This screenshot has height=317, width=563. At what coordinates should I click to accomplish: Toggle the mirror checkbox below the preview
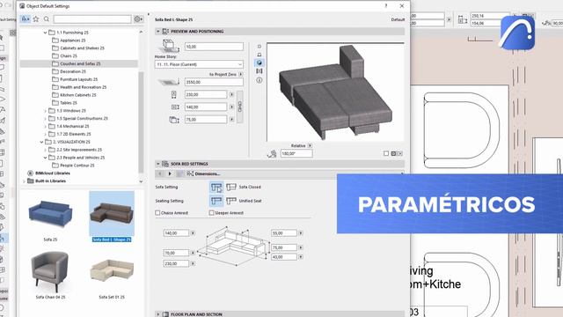[386, 153]
